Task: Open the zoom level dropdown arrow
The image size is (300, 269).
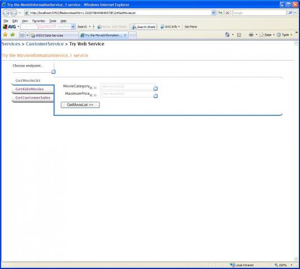Action: (x=292, y=265)
